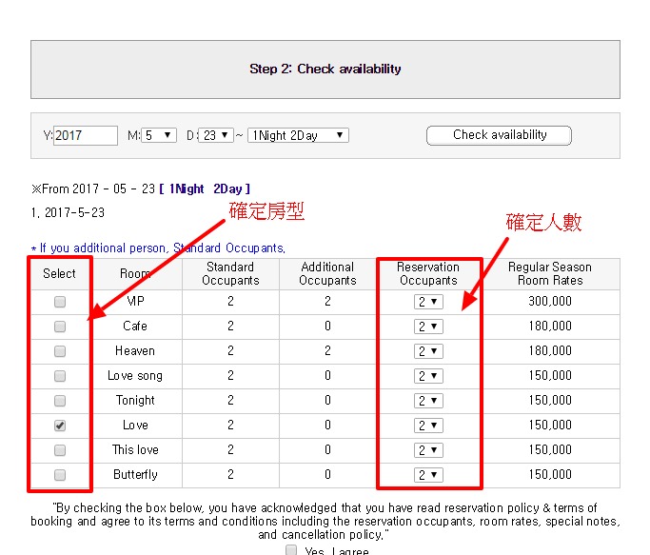Open VIP reservation occupants dropdown

pyautogui.click(x=428, y=302)
